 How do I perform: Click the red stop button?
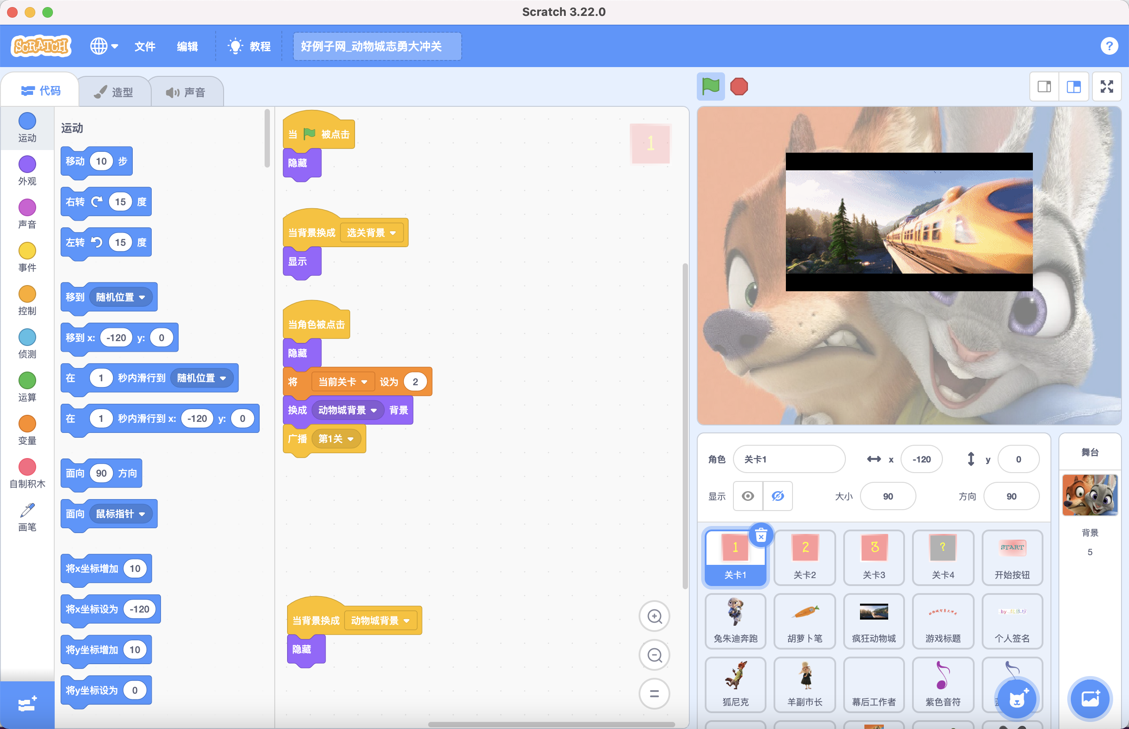[x=739, y=86]
